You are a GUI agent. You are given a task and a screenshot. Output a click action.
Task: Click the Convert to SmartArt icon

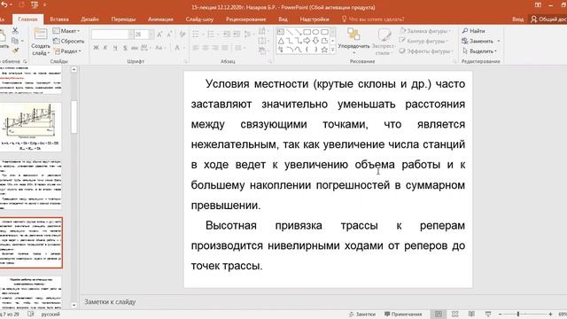point(263,51)
